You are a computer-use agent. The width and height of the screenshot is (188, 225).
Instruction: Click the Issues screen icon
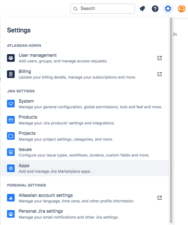(x=11, y=152)
